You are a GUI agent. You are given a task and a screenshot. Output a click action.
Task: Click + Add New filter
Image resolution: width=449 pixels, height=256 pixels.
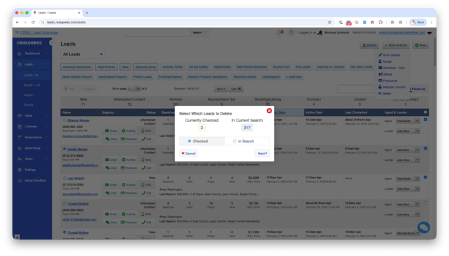[x=294, y=77]
